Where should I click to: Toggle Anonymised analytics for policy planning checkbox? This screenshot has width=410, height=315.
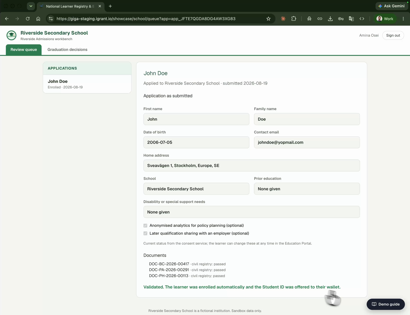(145, 226)
